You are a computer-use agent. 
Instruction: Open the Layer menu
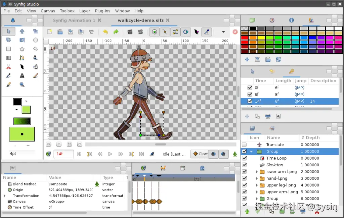85,11
